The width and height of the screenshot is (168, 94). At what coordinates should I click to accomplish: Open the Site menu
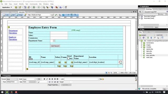coord(40,4)
